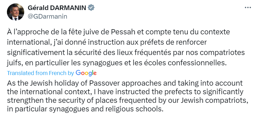258x118 pixels.
Task: Click the blue verified badge
Action: pos(91,8)
